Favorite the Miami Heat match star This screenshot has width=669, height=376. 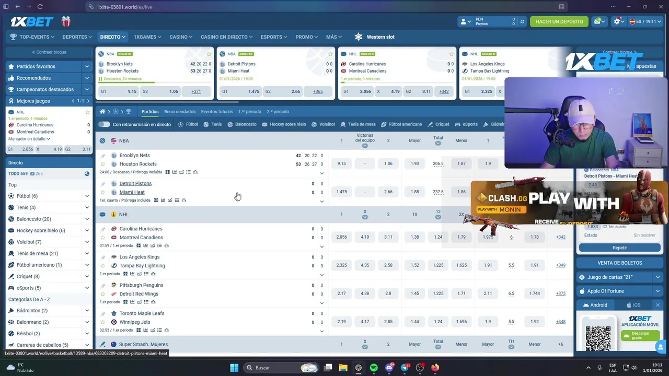(103, 192)
